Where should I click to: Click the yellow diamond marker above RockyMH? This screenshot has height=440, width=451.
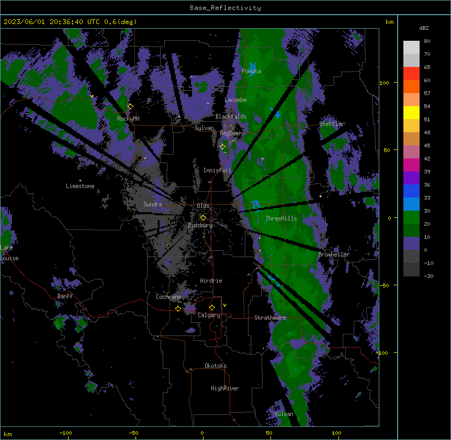(x=130, y=107)
